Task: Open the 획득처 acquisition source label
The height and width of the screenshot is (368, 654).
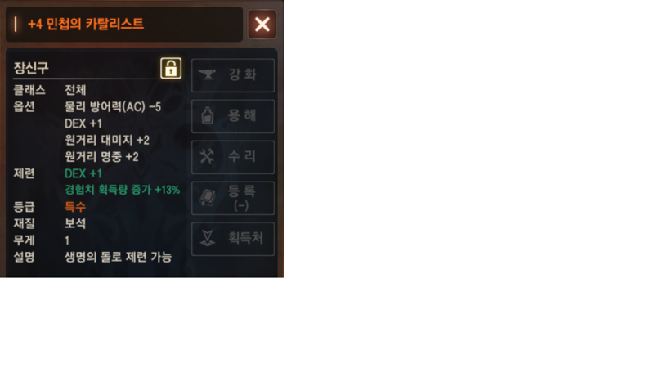Action: click(x=245, y=238)
